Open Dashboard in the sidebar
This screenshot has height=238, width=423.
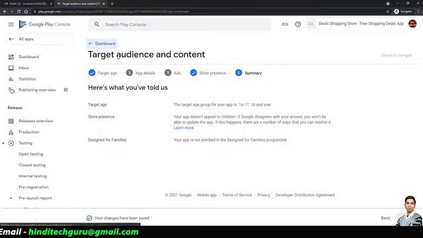[29, 57]
